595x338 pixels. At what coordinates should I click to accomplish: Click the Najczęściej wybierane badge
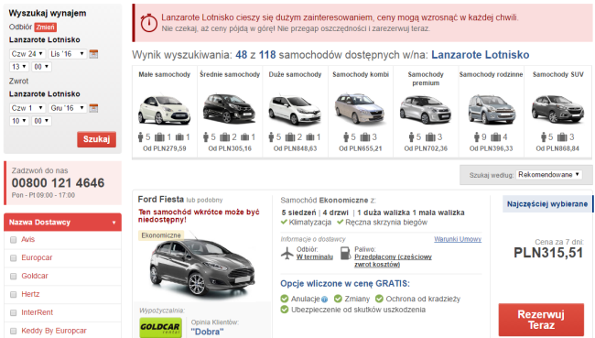point(547,204)
